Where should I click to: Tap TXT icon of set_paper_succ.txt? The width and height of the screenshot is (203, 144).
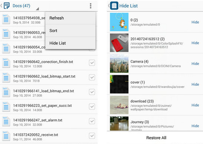pyautogui.click(x=6, y=107)
